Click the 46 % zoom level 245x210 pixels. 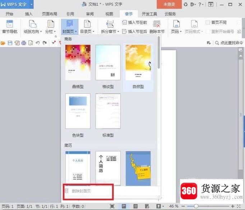[174, 206]
